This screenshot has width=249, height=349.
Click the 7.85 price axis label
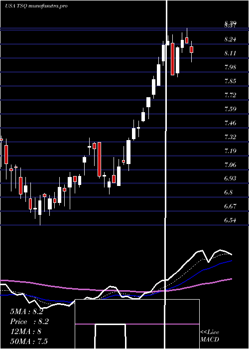pos(230,81)
